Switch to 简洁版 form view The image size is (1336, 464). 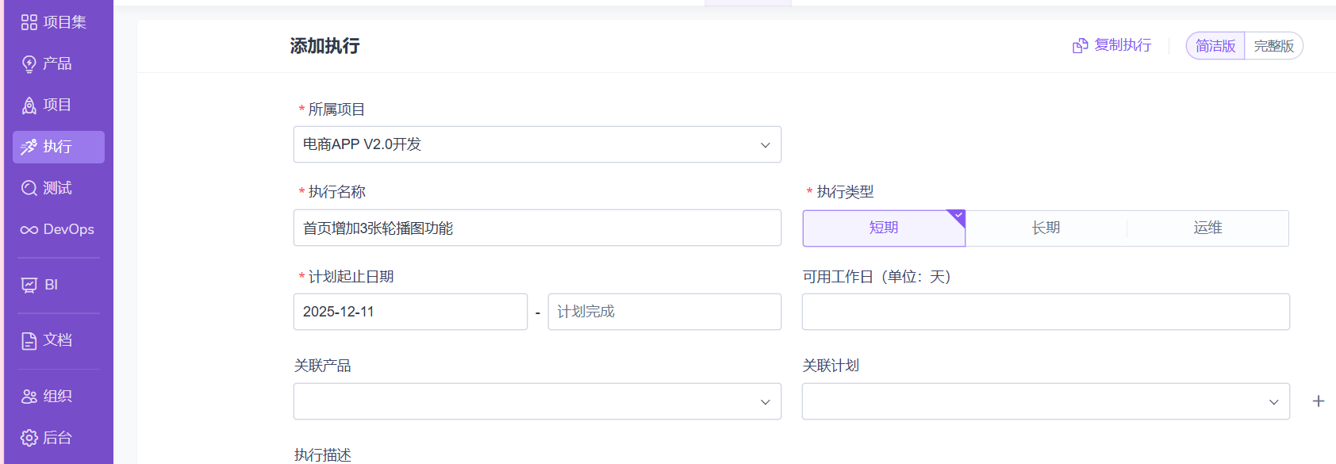point(1215,46)
